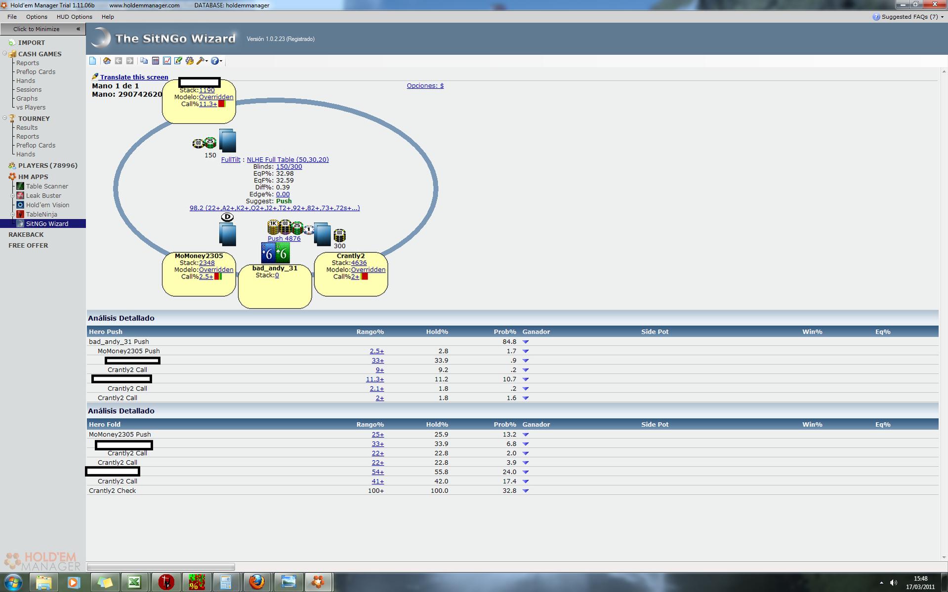Open Excel from the taskbar

134,582
